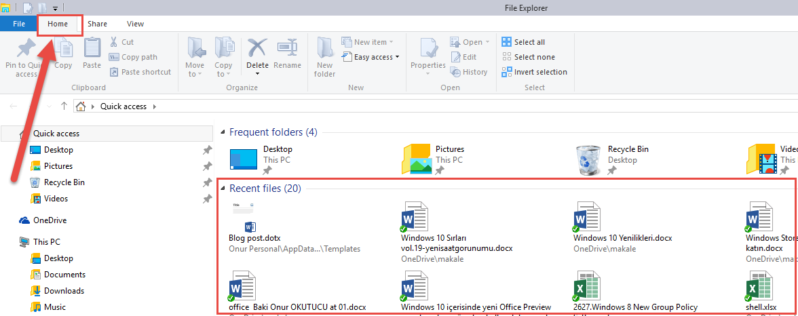
Task: Open Customize Quick Access Toolbar dropdown in title bar
Action: tap(54, 8)
